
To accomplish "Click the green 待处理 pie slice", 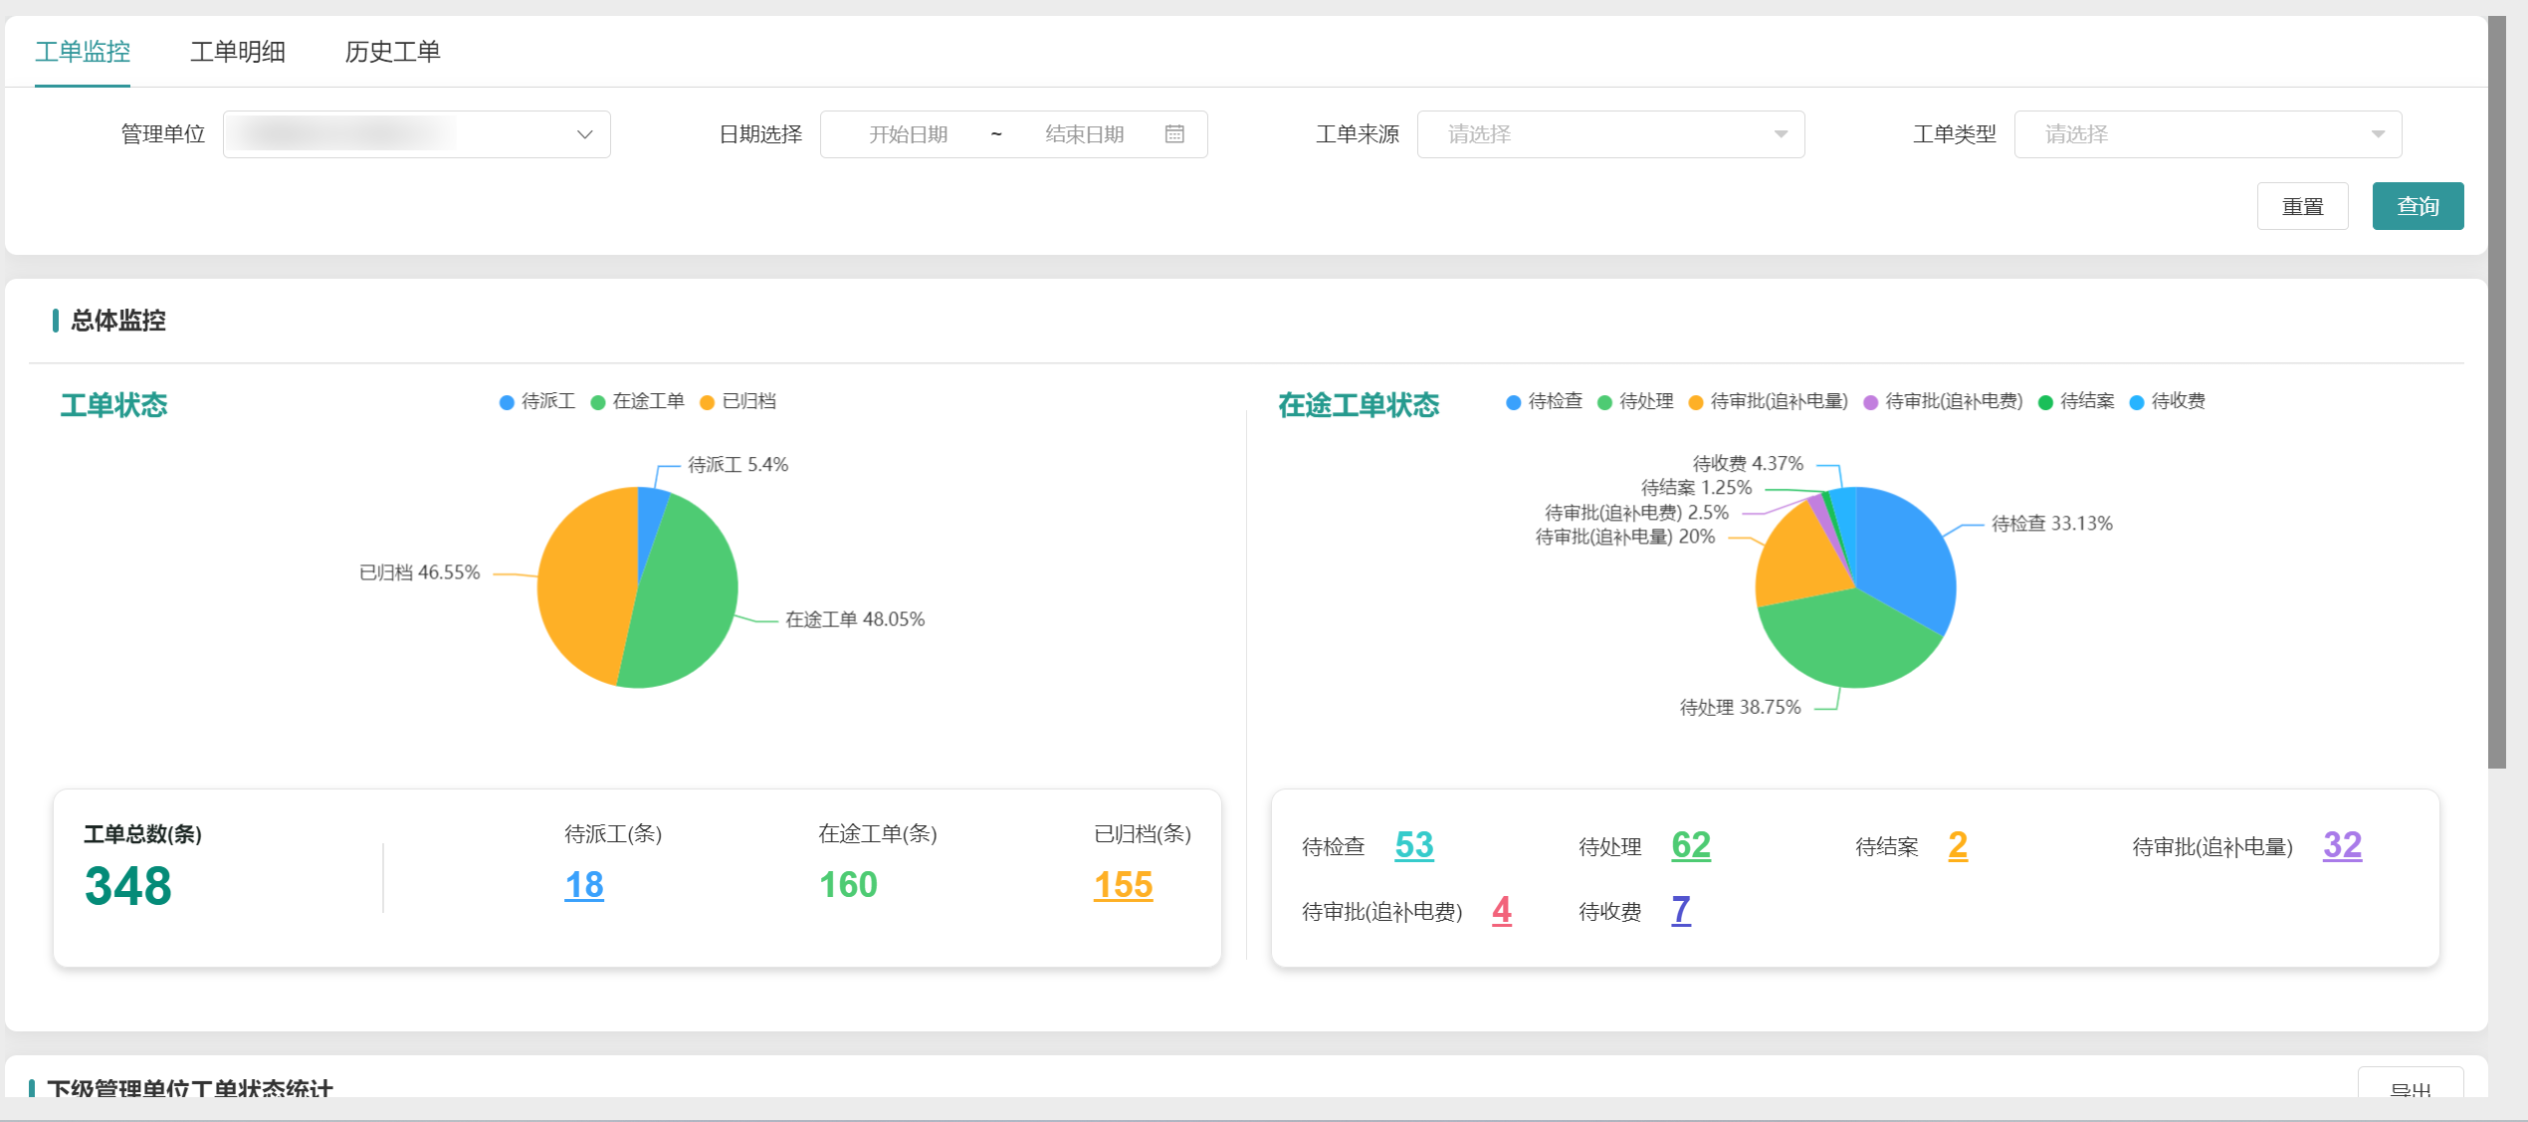I will (x=1851, y=642).
